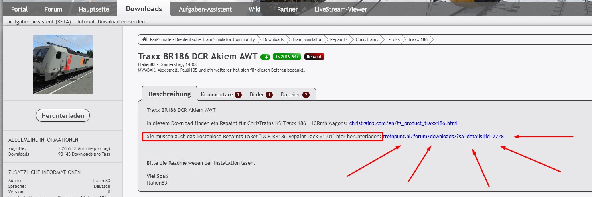This screenshot has width=592, height=197.
Task: Open Repaints breadcrumb entry
Action: pyautogui.click(x=339, y=39)
